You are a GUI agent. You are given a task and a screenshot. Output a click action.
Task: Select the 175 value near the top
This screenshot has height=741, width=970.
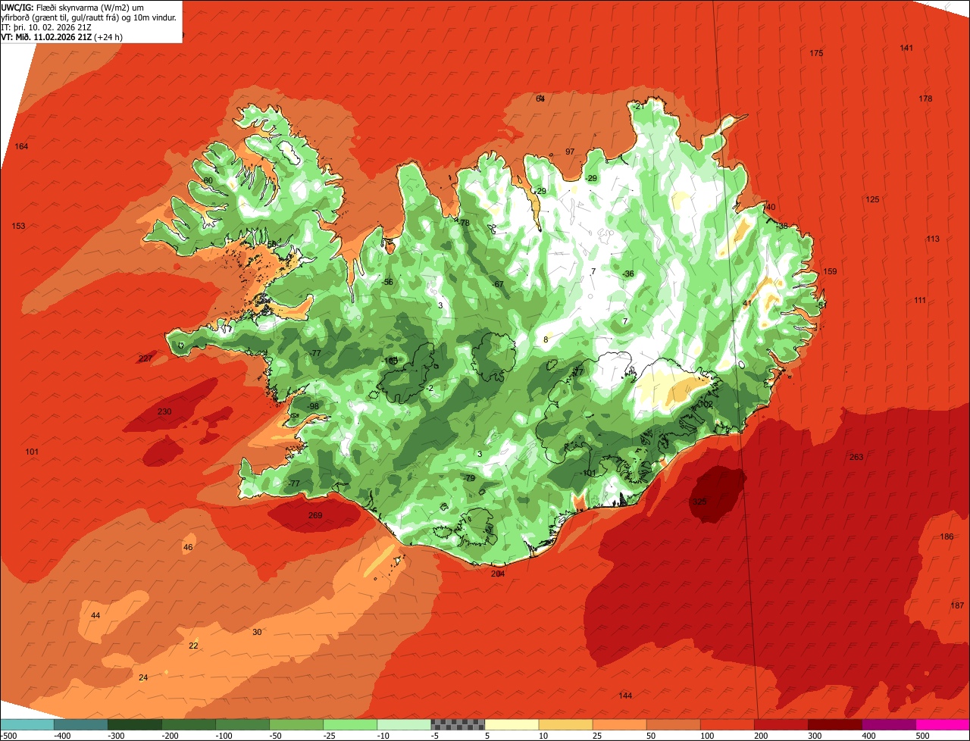pos(816,54)
